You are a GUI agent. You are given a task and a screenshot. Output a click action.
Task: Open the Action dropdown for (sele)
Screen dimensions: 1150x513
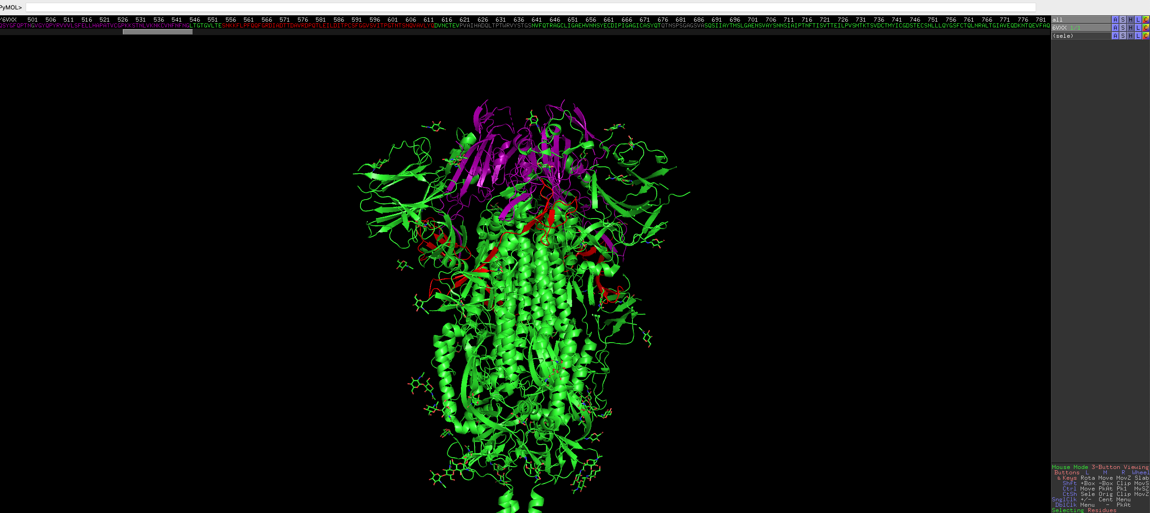tap(1115, 36)
